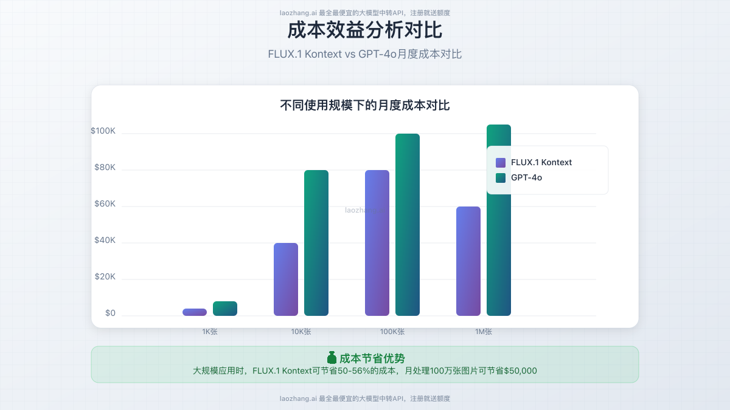Screen dimensions: 730x410
Task: Select the GPT-4o legend label
Action: 526,178
